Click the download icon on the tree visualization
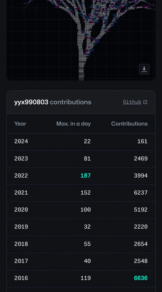The height and width of the screenshot is (292, 162). [144, 69]
